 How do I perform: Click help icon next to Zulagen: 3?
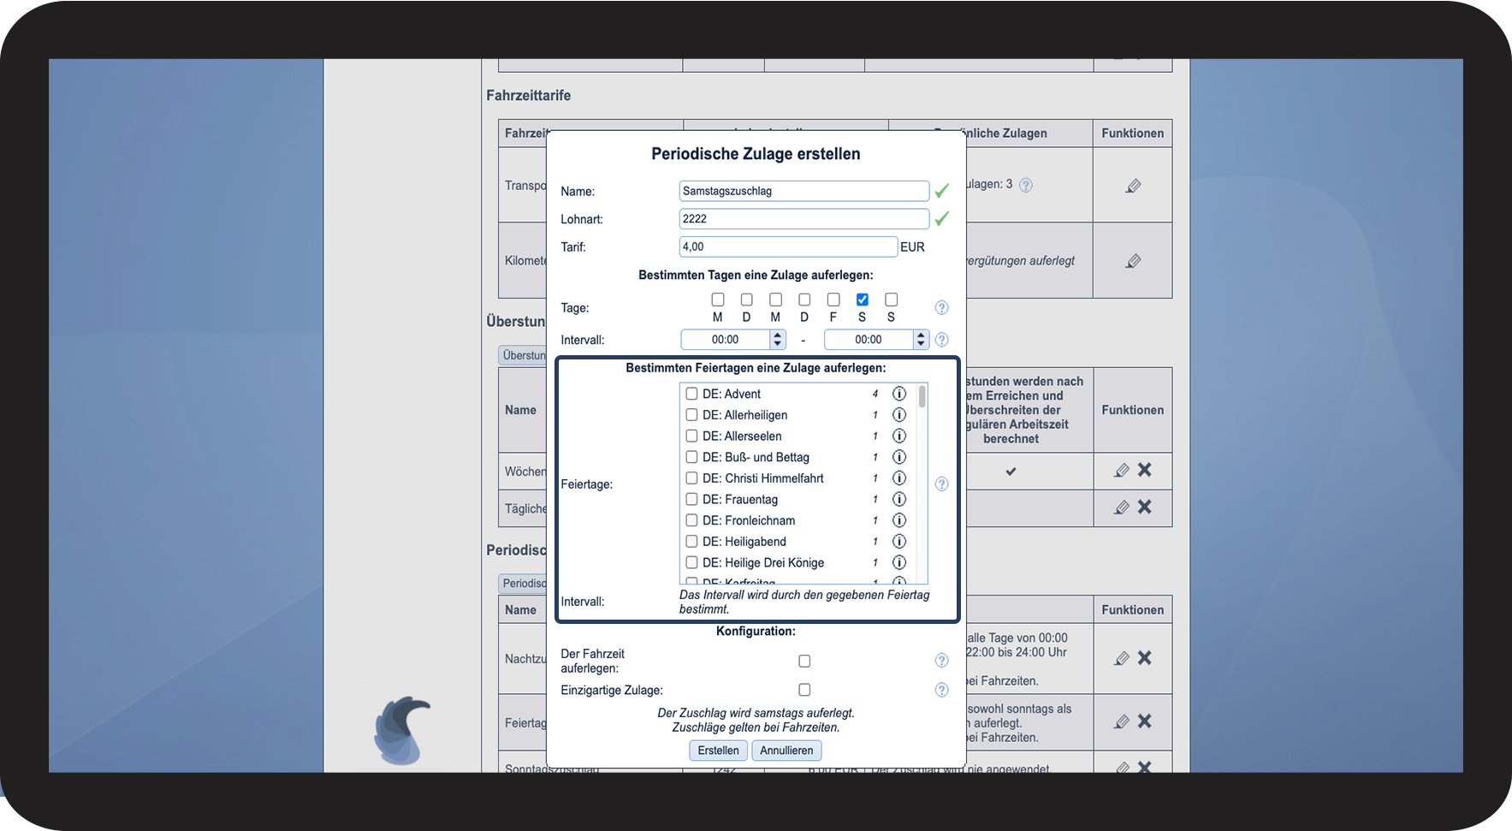[1026, 185]
